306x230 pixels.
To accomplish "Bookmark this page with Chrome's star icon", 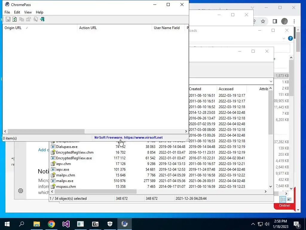I will click(x=263, y=21).
